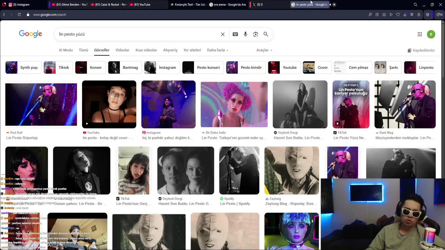445x250 pixels.
Task: Open the AI Modu search tab
Action: point(66,50)
